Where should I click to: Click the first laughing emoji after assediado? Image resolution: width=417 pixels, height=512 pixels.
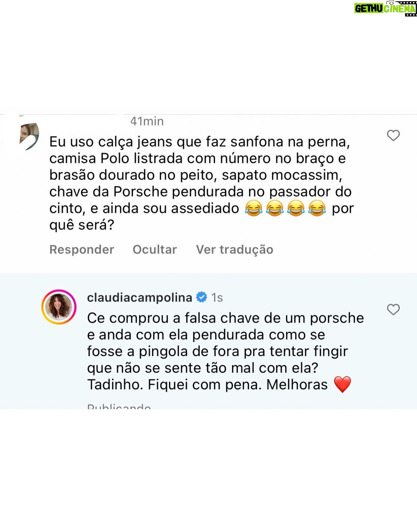(x=254, y=208)
